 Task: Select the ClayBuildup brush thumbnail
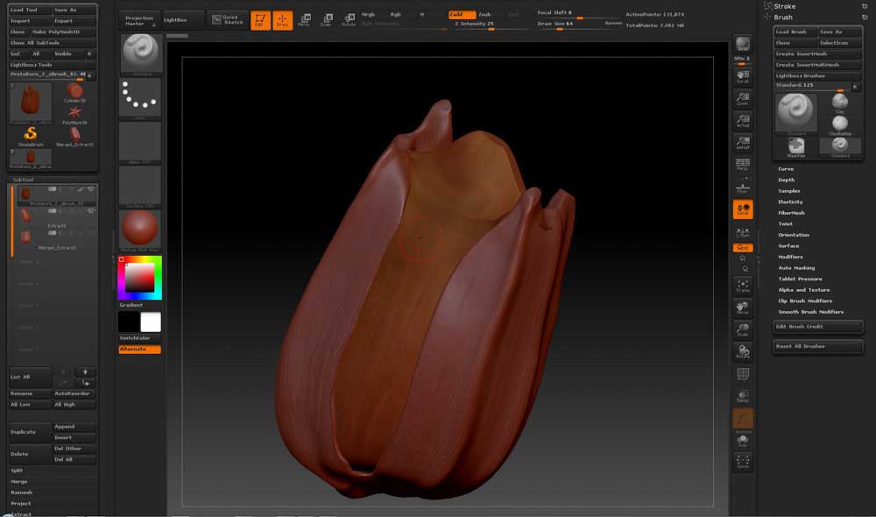(x=840, y=124)
